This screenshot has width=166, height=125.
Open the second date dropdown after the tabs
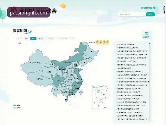(x=67, y=39)
